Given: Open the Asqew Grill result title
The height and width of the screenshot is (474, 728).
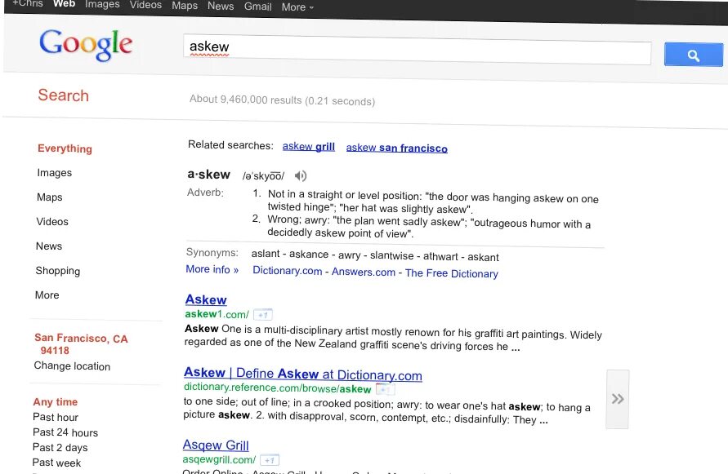Looking at the screenshot, I should click(216, 445).
